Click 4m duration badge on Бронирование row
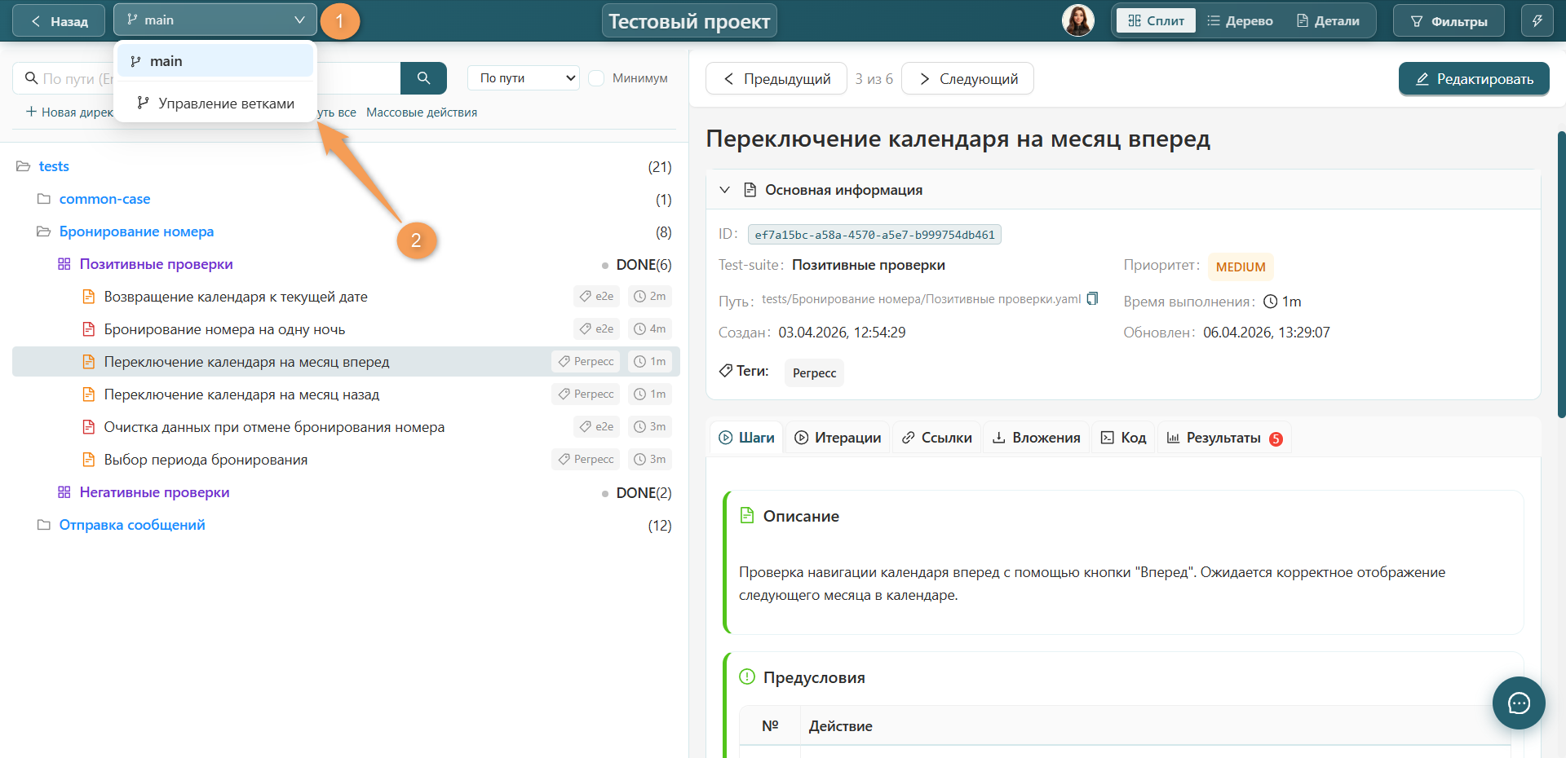Screen dimensions: 1566x758 click(650, 328)
